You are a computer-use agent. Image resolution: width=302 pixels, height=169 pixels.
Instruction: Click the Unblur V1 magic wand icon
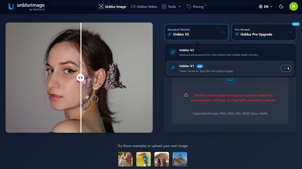coord(173,68)
